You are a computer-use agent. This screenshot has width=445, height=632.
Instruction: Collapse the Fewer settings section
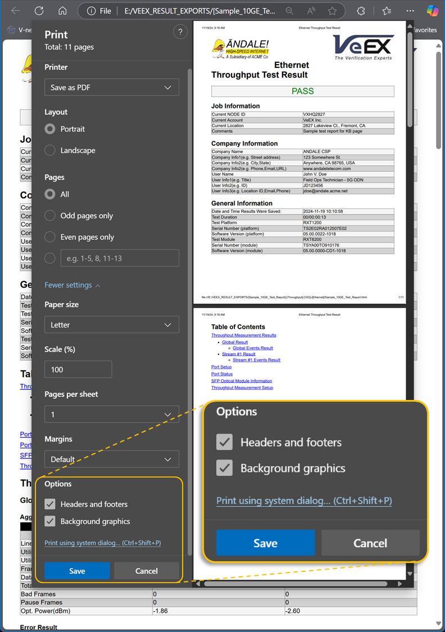coord(72,285)
